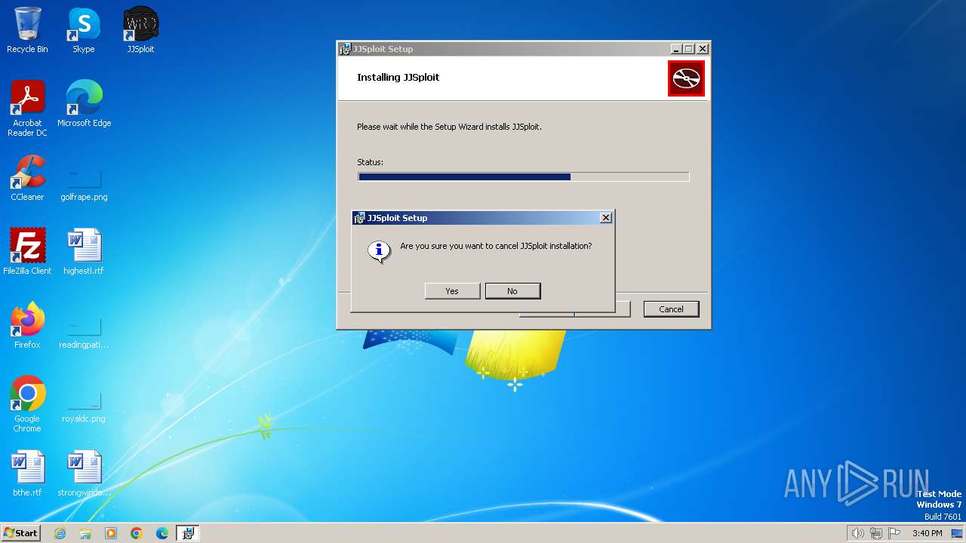966x543 pixels.
Task: Open Internet Explorer from the taskbar
Action: [60, 533]
